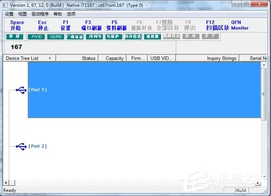Click the FW ID green button
This screenshot has height=196, width=271.
(36, 37)
